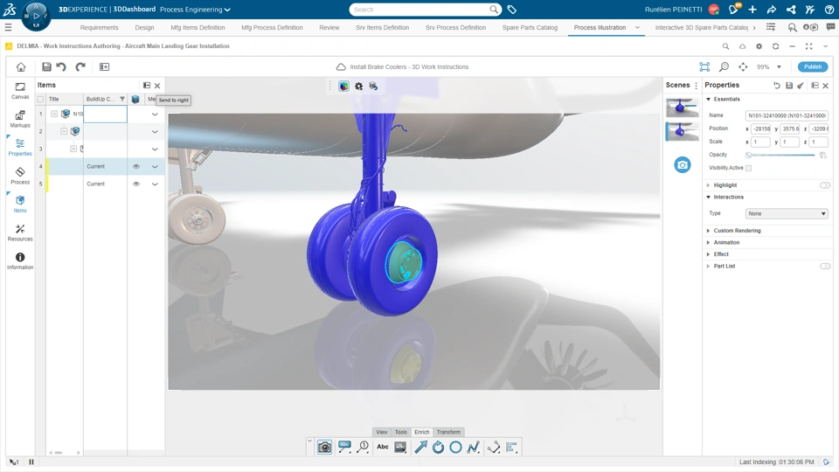The width and height of the screenshot is (839, 472).
Task: Select the path connector tool
Action: [493, 447]
